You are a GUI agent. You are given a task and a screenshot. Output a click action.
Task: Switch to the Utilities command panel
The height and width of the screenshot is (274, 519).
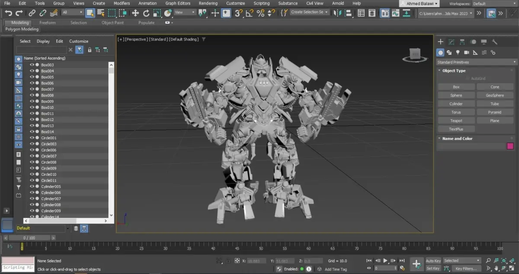coord(495,42)
